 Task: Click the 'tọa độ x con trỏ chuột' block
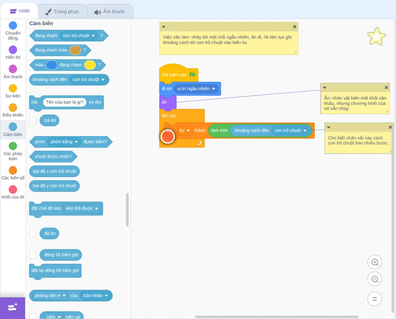click(54, 171)
